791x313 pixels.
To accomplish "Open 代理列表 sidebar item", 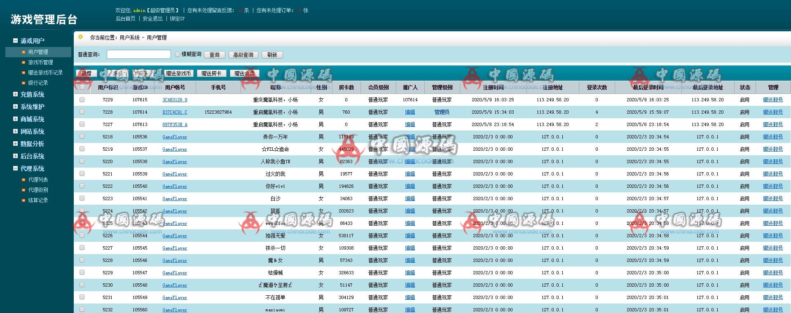I will tap(38, 180).
